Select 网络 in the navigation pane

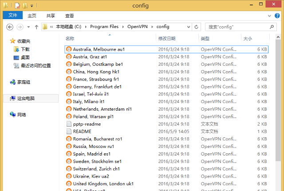[x=22, y=115]
